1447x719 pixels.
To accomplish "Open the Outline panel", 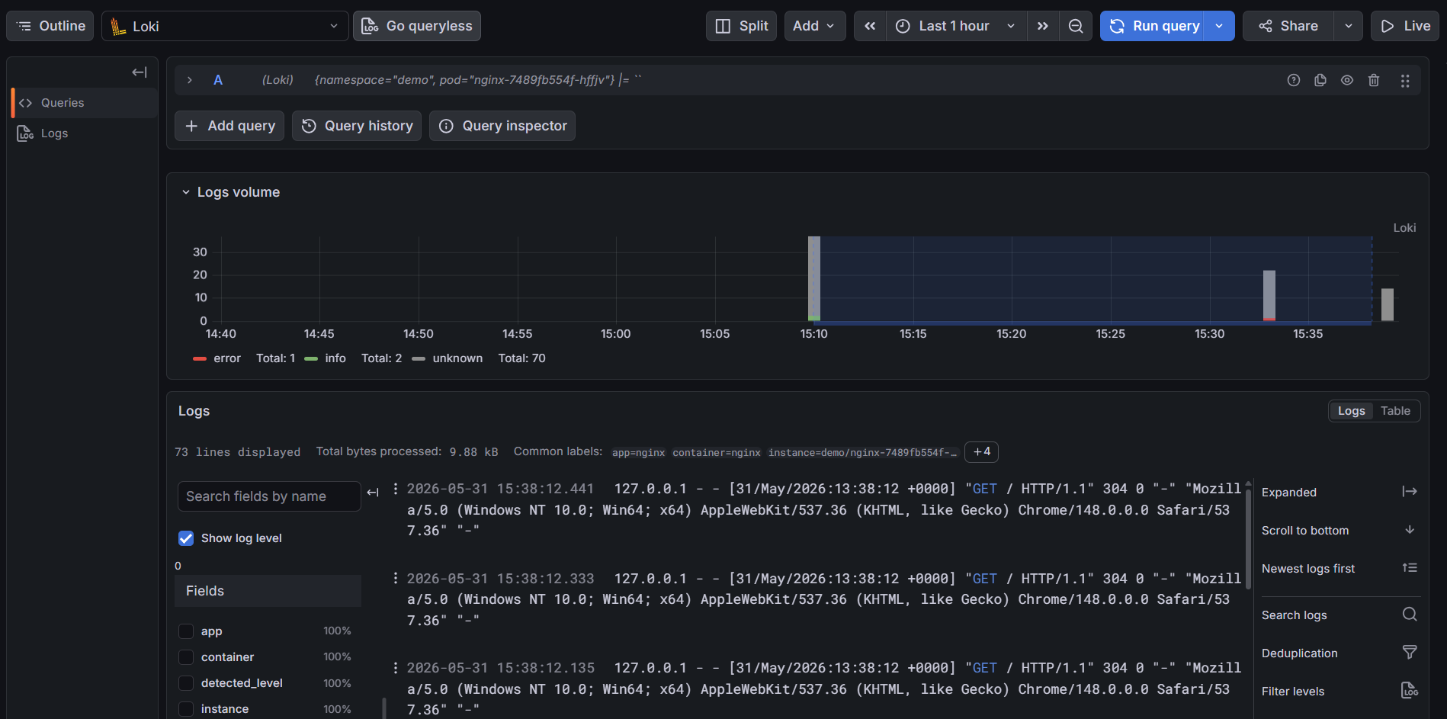I will (x=50, y=26).
